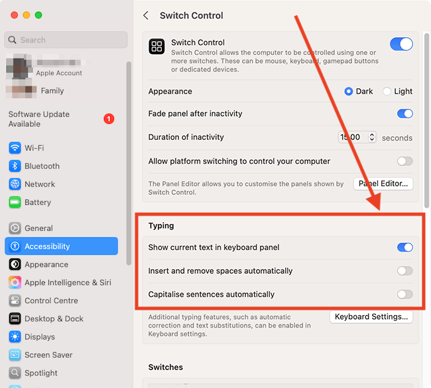Select Desktop & Dock in sidebar

pos(54,319)
